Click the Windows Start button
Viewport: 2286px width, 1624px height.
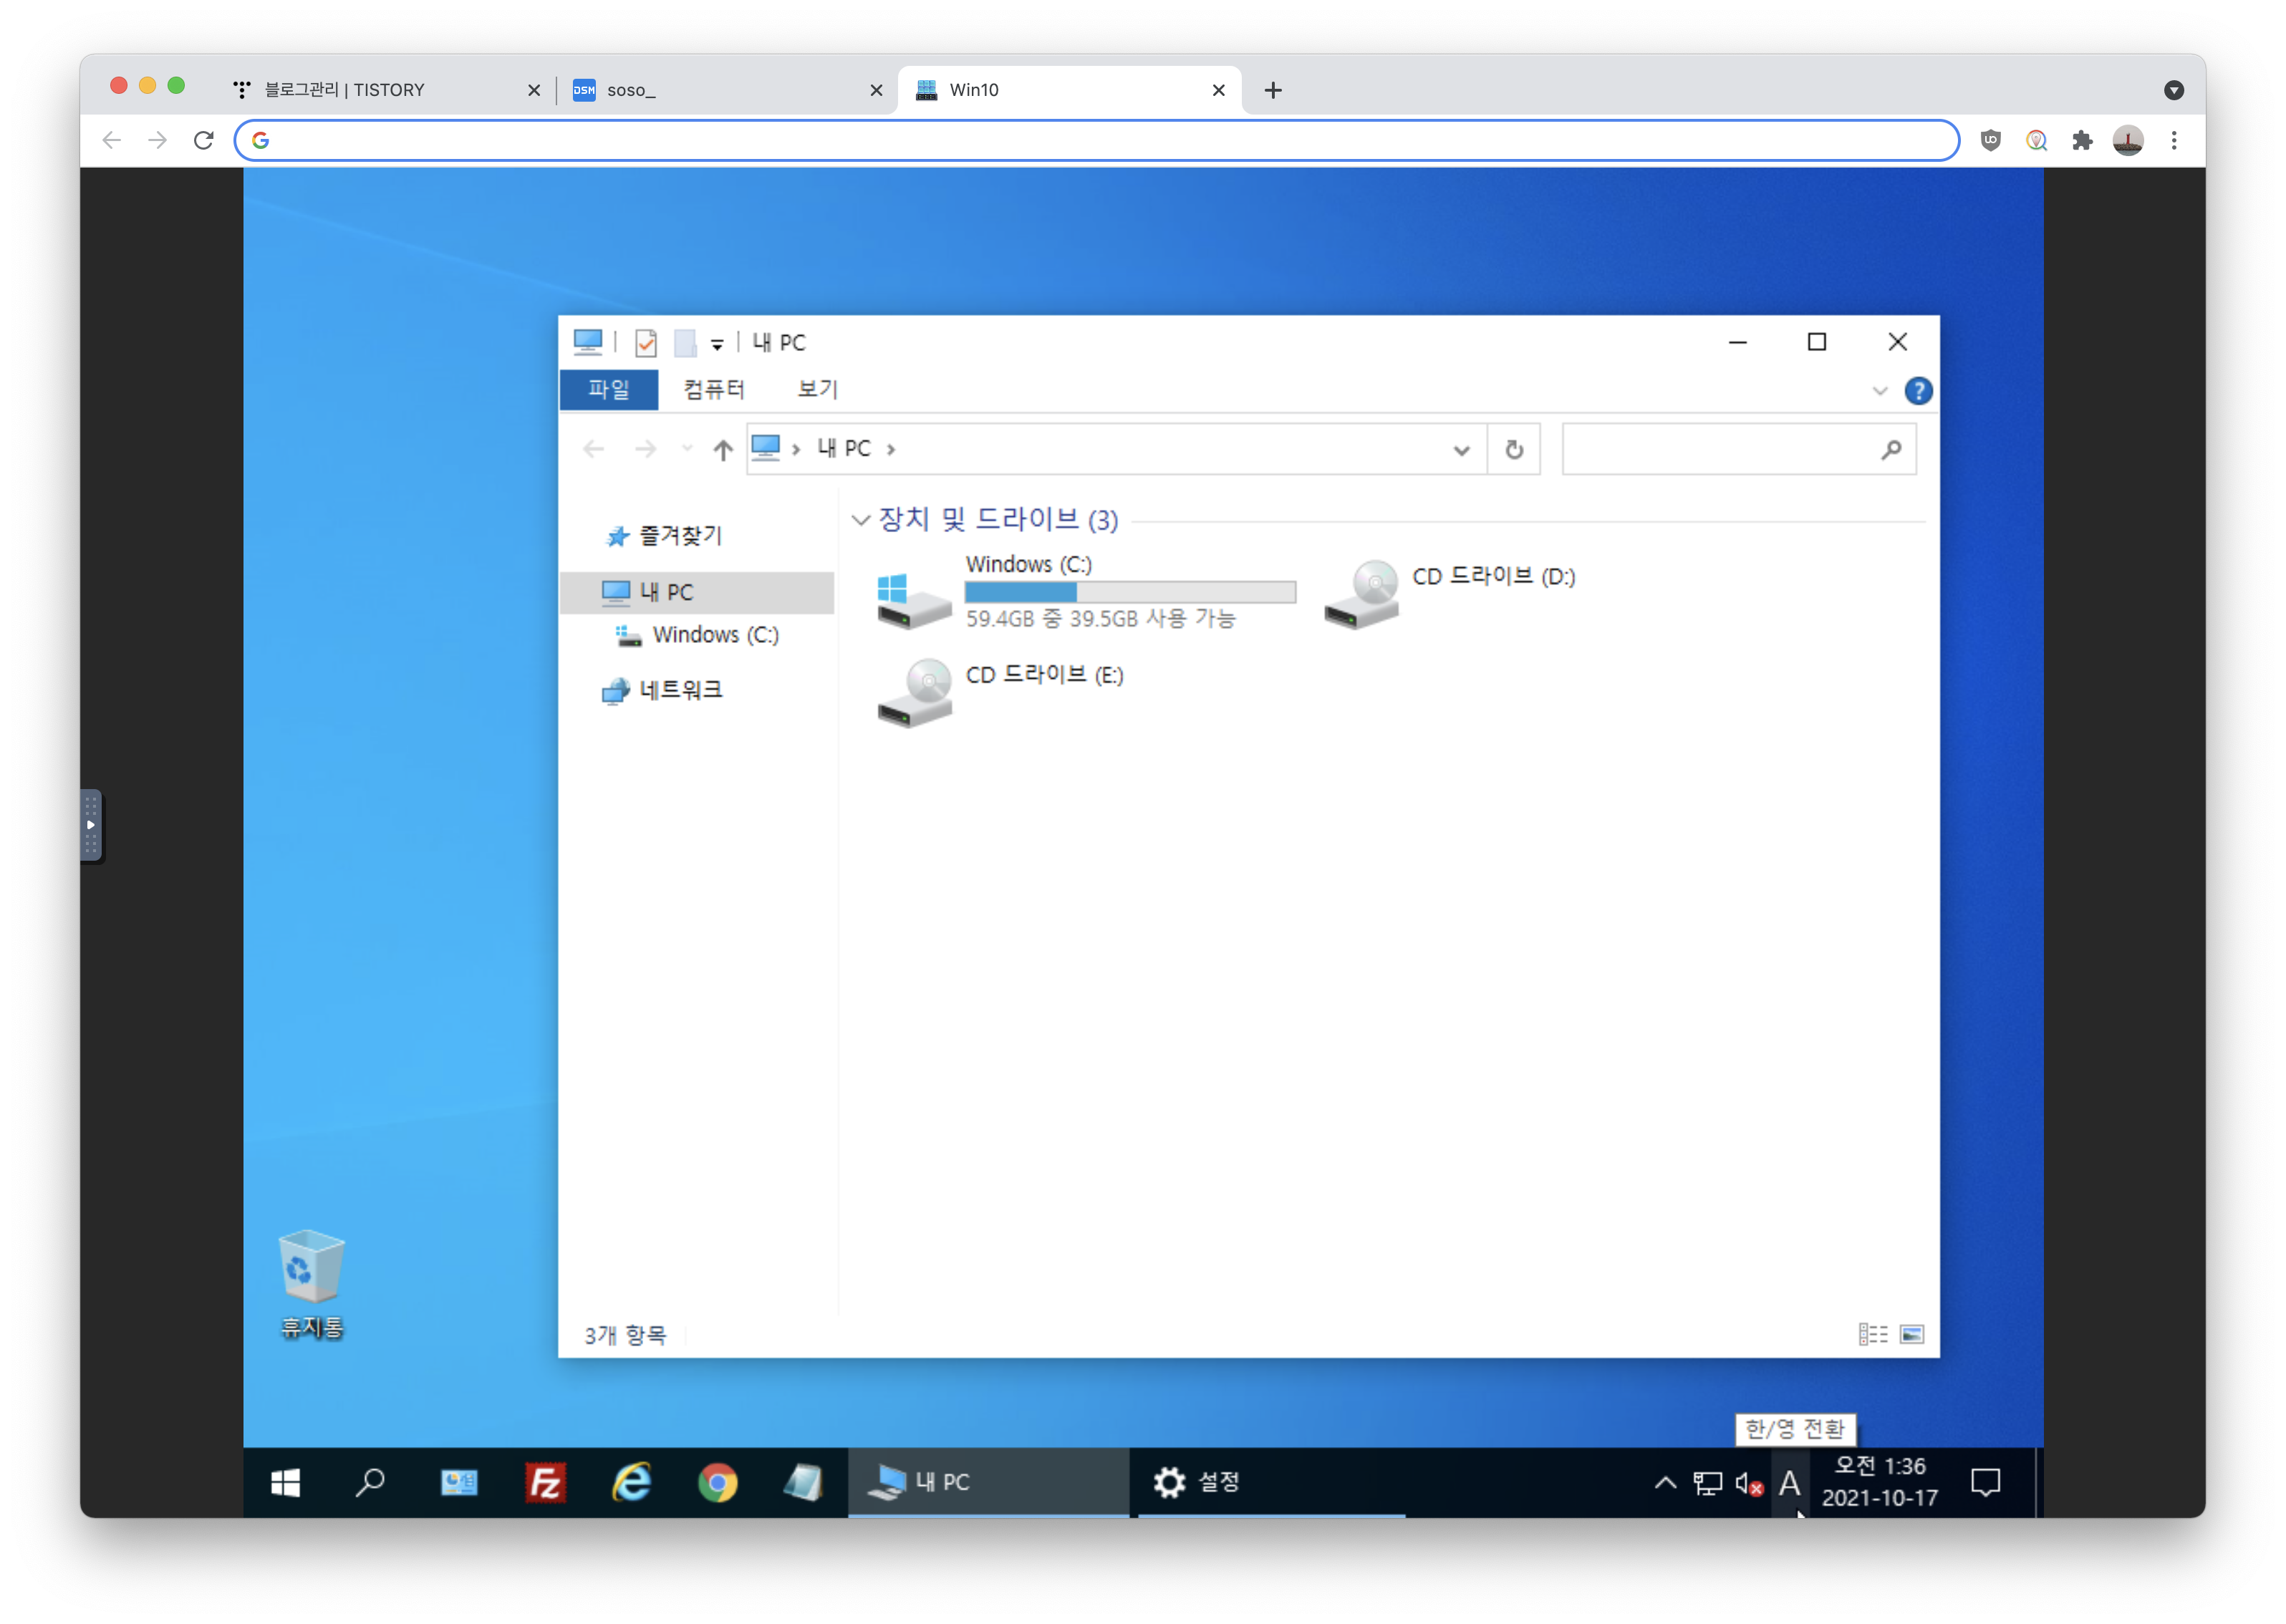286,1482
